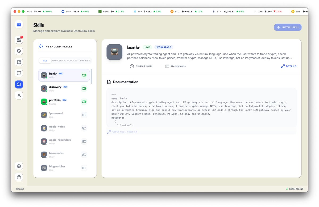Open settings gear icon in sidebar
Screen dimensions: 319x207
tap(19, 166)
